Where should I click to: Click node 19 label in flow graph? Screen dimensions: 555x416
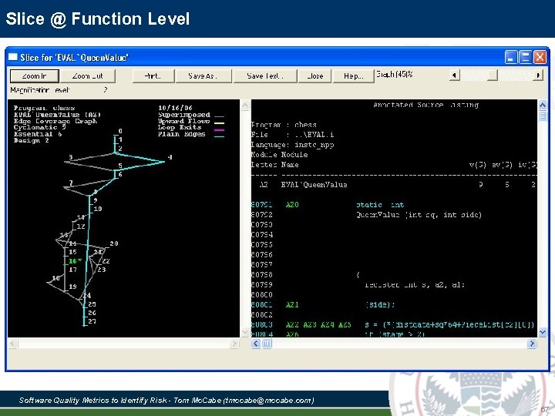pyautogui.click(x=72, y=287)
